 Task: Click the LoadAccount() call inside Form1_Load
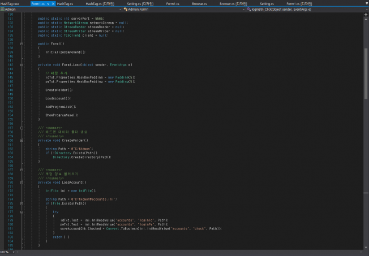click(x=58, y=98)
